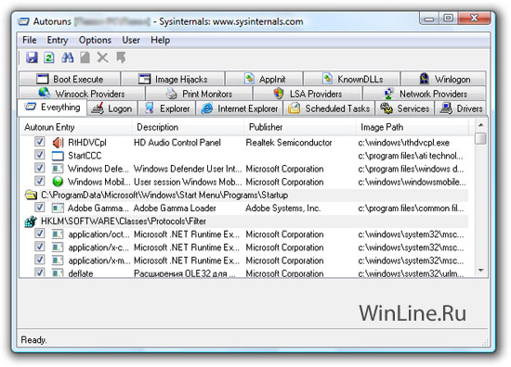Click the Jump to toolbar icon

(121, 57)
